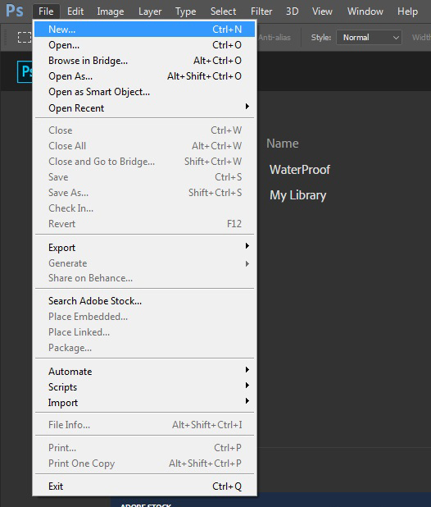Choose New... from the File menu

tap(145, 30)
